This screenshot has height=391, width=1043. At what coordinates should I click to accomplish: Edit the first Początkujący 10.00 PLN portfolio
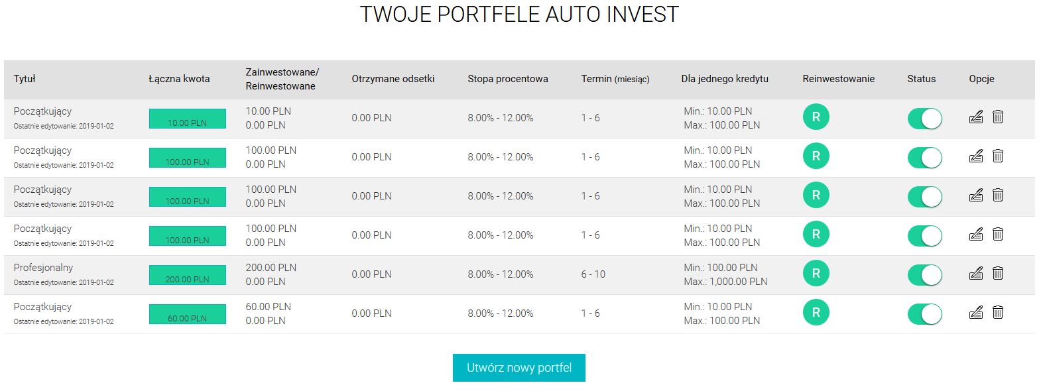[975, 117]
